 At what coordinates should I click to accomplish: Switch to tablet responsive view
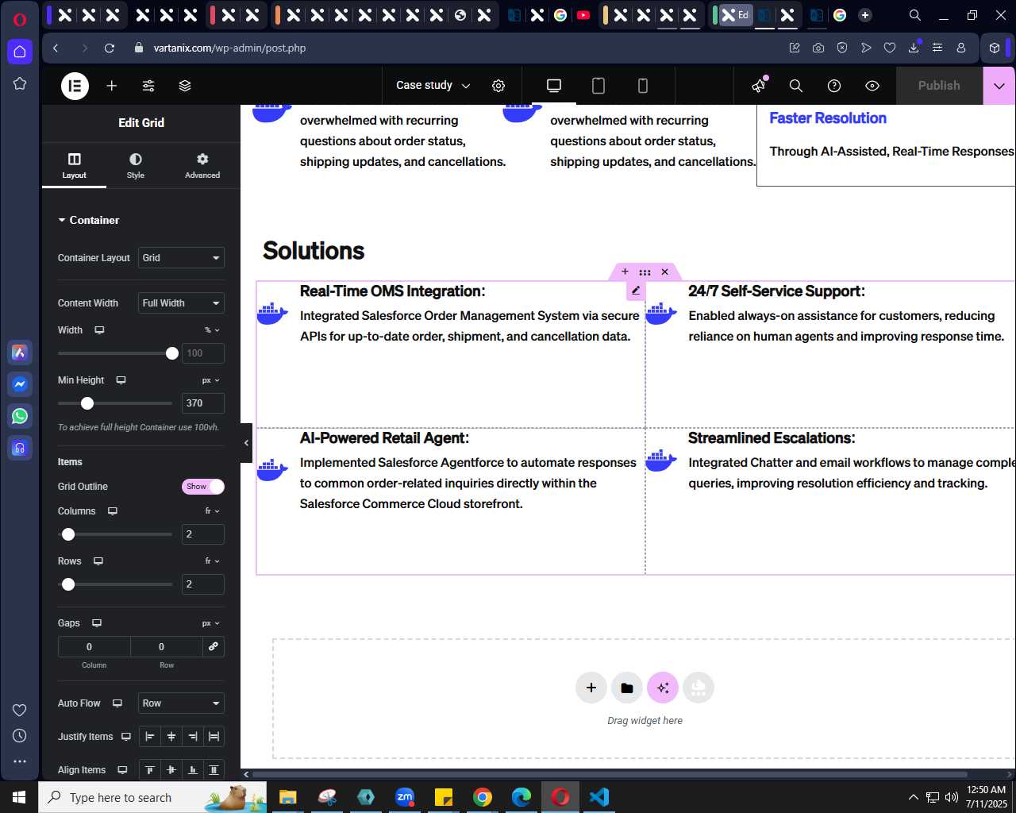point(598,86)
